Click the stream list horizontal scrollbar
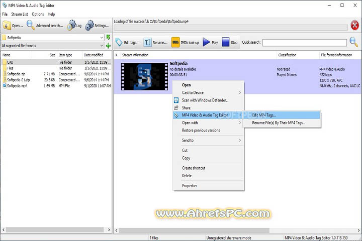This screenshot has height=241, width=362. 194,230
